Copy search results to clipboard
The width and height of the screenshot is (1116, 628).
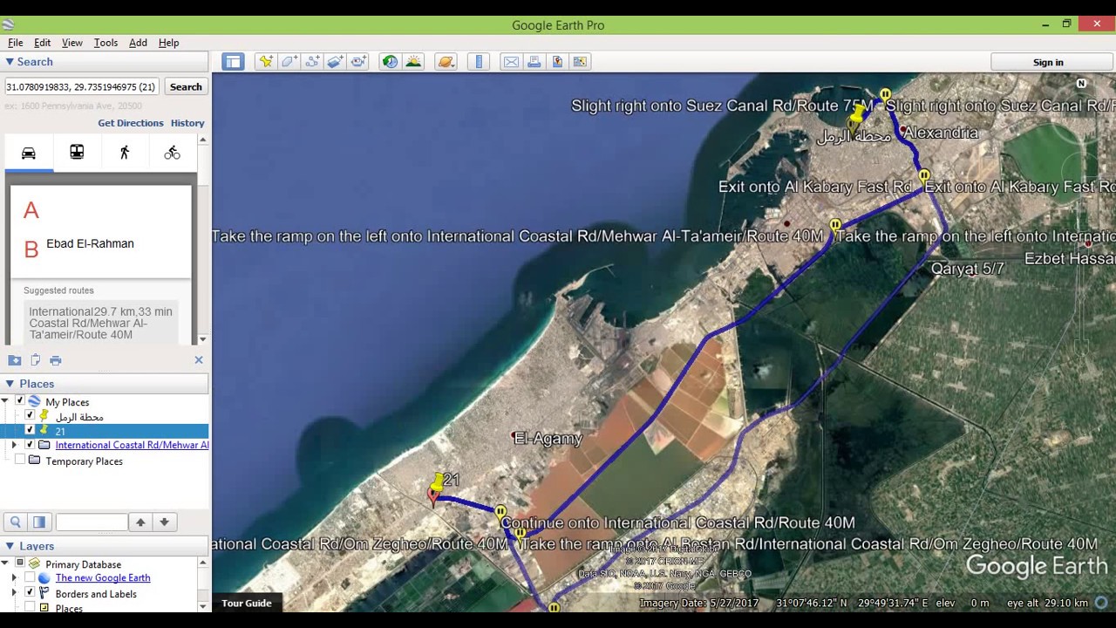[x=36, y=360]
